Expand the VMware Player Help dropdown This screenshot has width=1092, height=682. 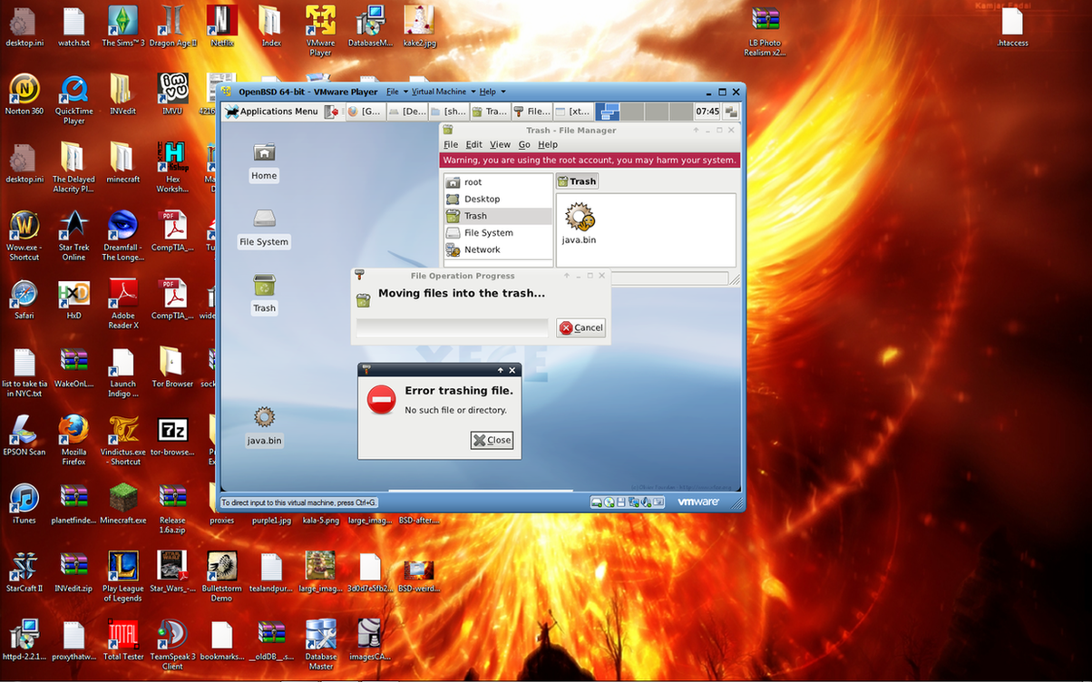[x=492, y=92]
